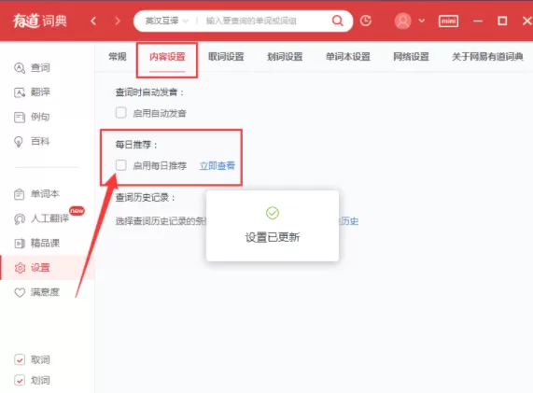Open the 关于网易有道词典 tab
Screen dimensions: 533x393
(487, 57)
